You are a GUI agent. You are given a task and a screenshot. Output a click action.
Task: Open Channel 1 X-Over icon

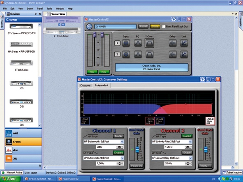coord(149,43)
